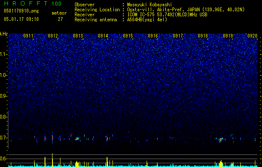Select the A504HB(yagi 4el) antenna text
This screenshot has width=262, height=167.
147,20
